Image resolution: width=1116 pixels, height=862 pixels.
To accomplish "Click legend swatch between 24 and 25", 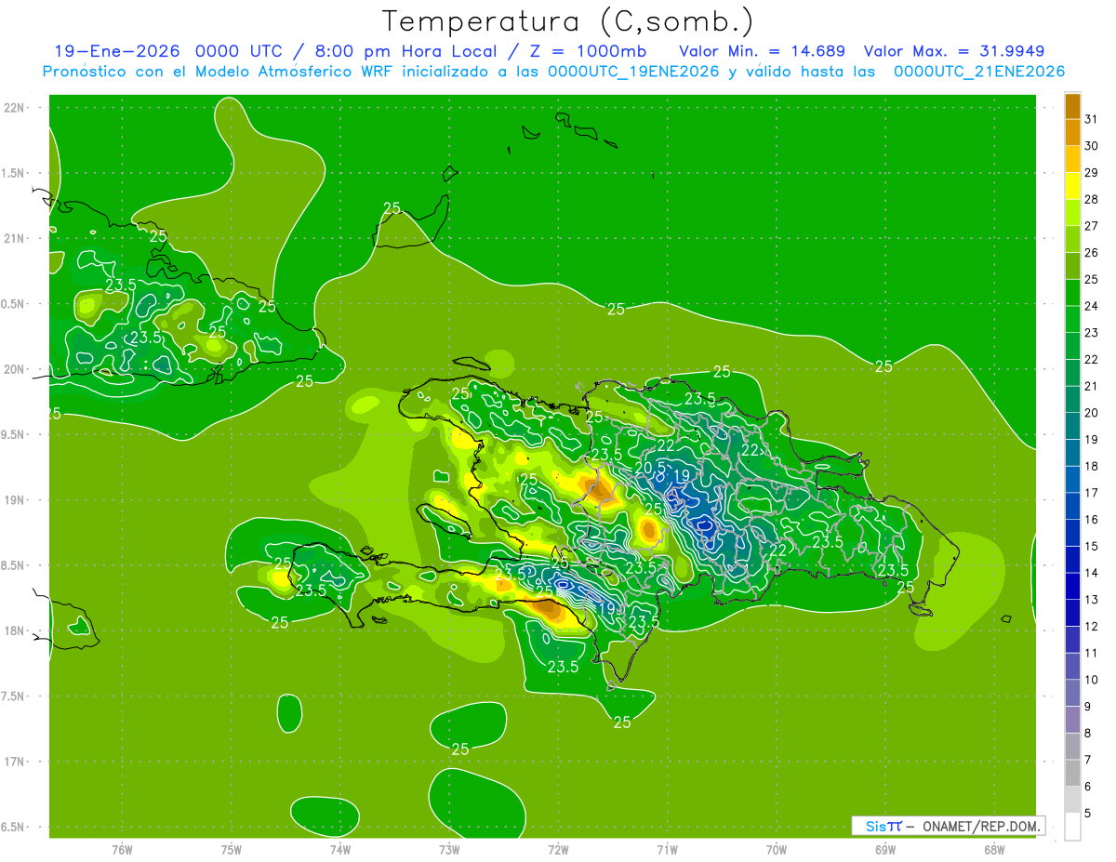I will 1072,293.
